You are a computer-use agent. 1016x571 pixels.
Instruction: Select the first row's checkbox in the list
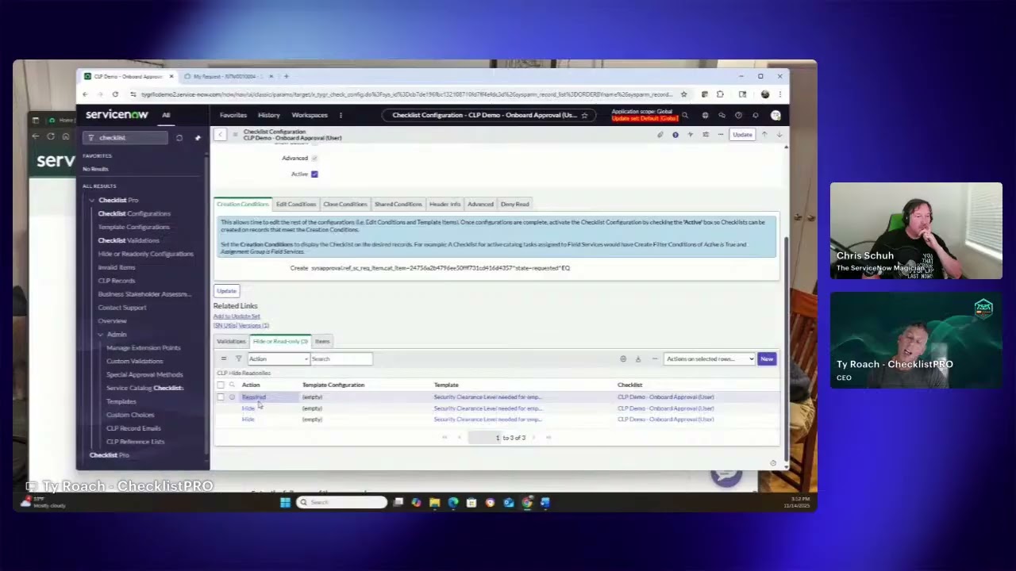click(x=221, y=397)
